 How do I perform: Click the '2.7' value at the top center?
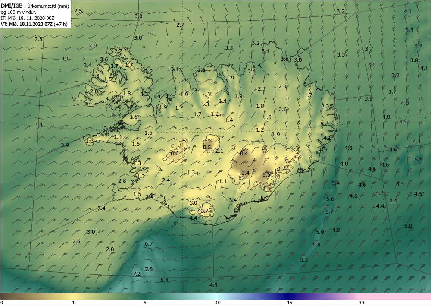pos(180,25)
